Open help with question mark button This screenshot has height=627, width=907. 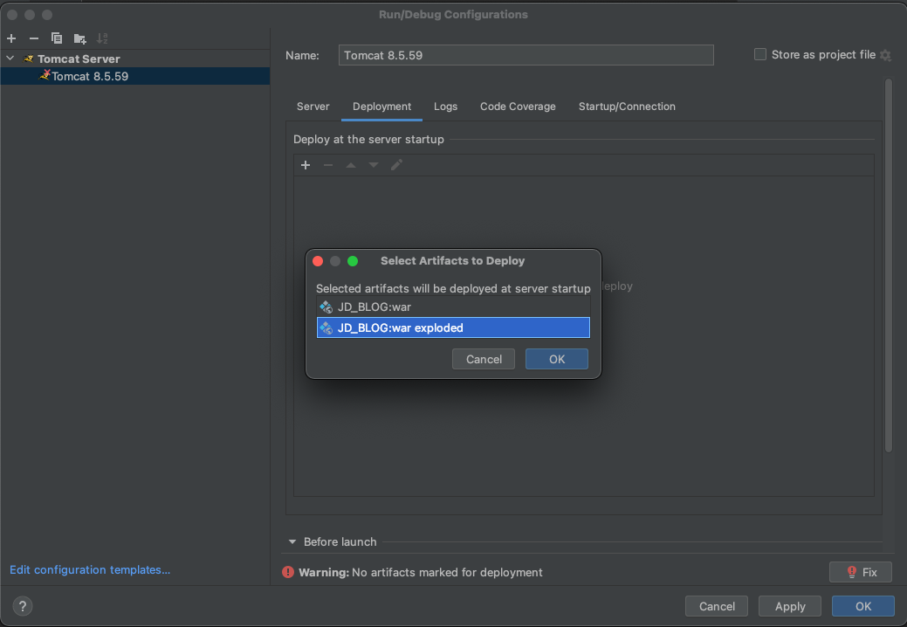[x=23, y=606]
